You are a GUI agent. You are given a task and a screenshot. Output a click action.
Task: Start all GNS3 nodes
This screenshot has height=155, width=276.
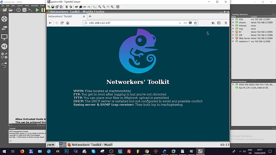coord(37,10)
